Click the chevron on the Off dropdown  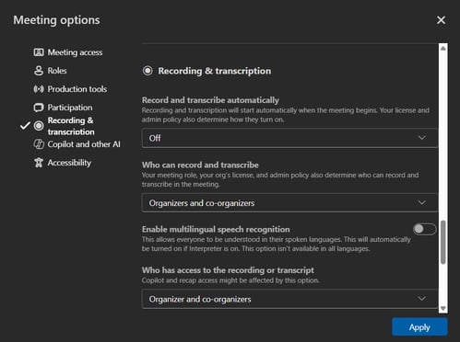(x=422, y=138)
